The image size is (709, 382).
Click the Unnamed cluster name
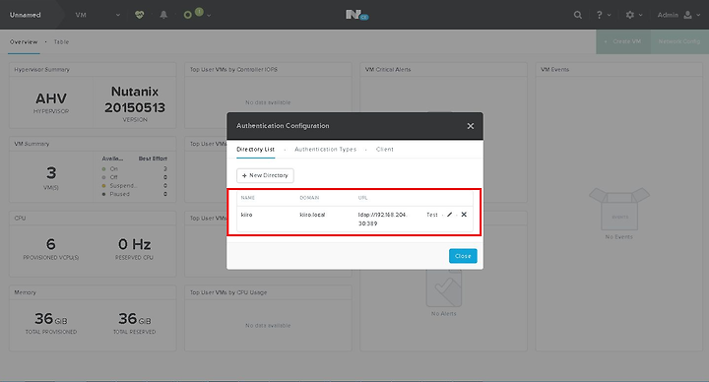point(26,15)
